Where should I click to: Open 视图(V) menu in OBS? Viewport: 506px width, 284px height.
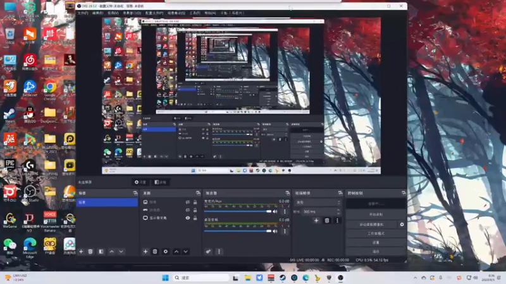pos(113,13)
